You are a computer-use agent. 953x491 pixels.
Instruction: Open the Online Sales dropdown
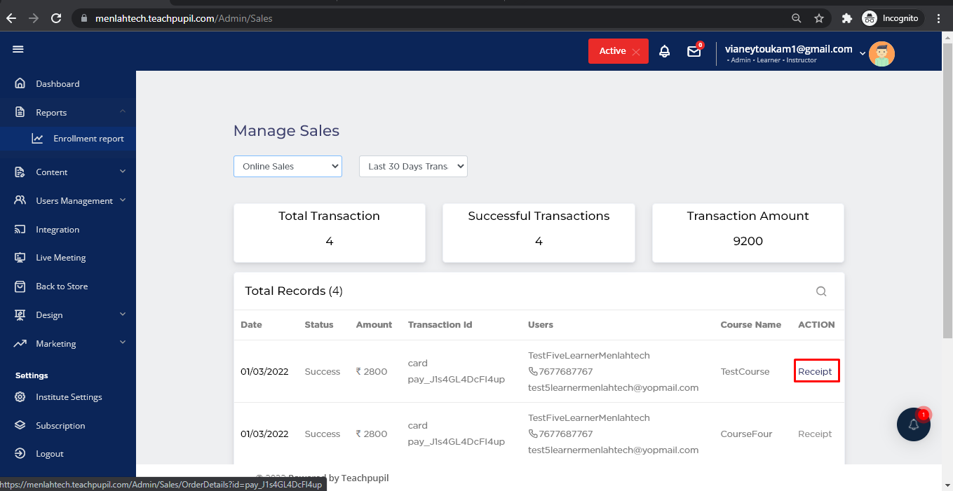(x=288, y=166)
